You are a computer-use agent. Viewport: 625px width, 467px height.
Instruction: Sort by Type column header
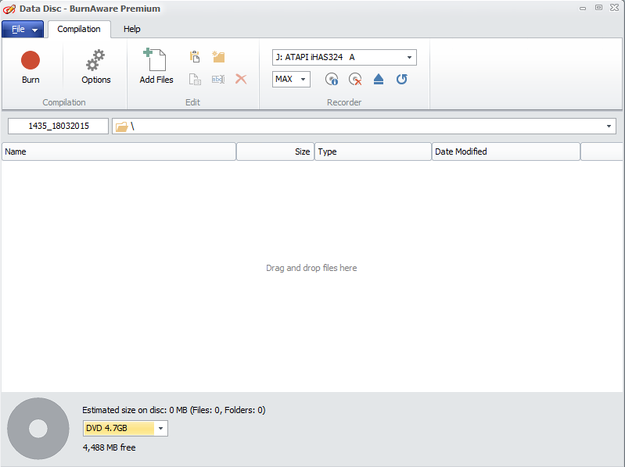click(x=373, y=152)
